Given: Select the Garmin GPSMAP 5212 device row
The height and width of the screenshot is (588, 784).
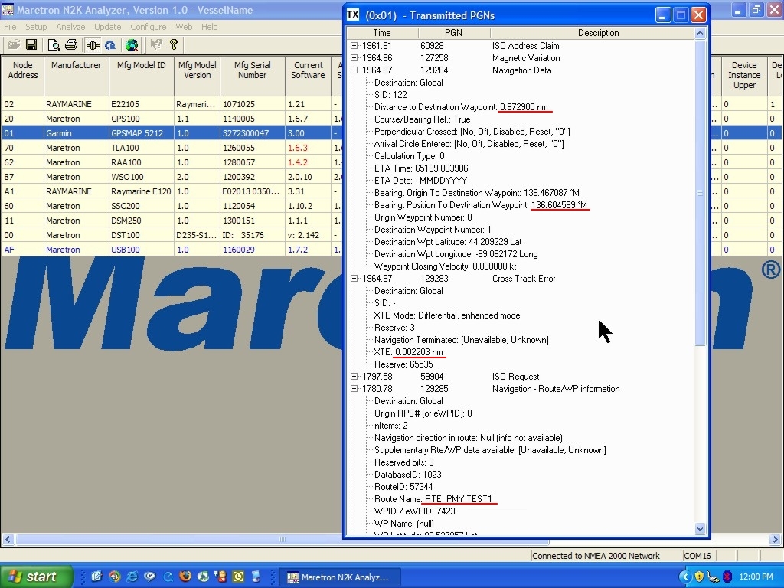Looking at the screenshot, I should click(x=172, y=133).
